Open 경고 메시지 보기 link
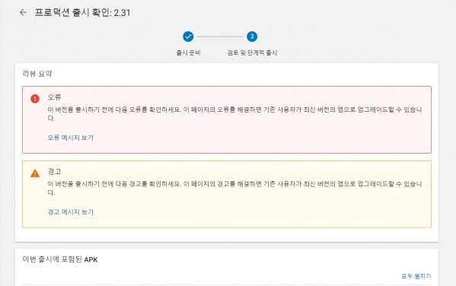 click(70, 212)
